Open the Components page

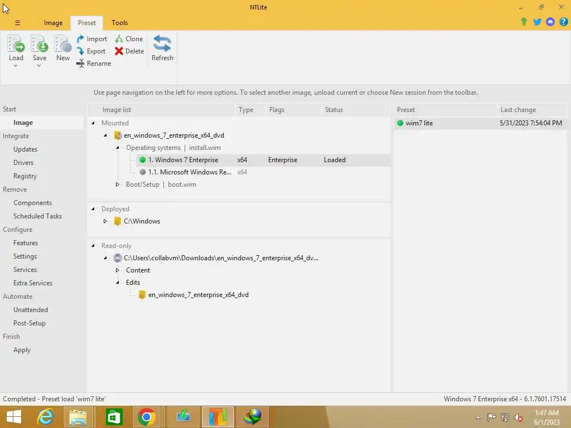[33, 203]
